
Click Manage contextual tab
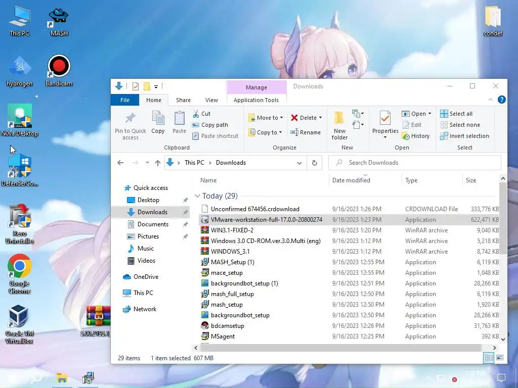pos(256,87)
